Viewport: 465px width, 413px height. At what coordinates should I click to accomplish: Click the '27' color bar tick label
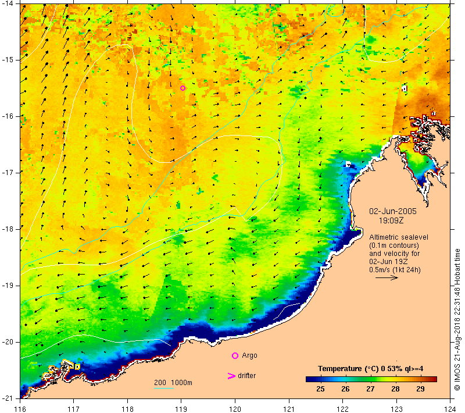click(x=370, y=389)
